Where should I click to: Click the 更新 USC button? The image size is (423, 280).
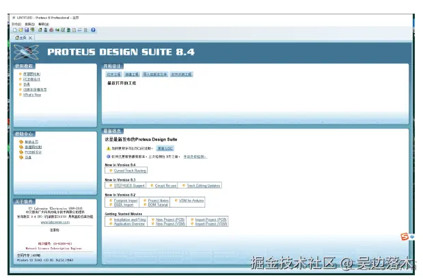coord(165,148)
